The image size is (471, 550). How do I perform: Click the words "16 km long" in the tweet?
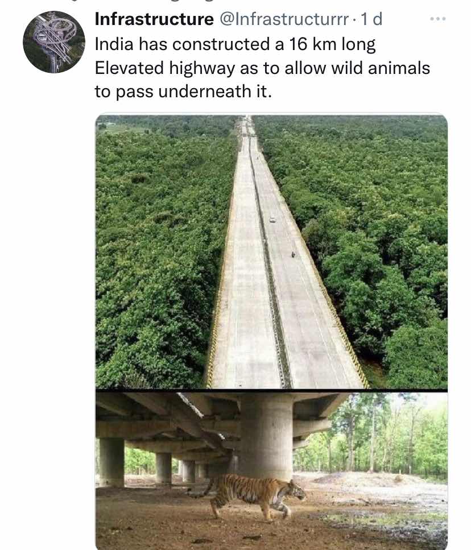coord(332,44)
